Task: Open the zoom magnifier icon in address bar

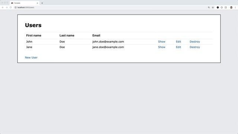Action: pos(209,7)
